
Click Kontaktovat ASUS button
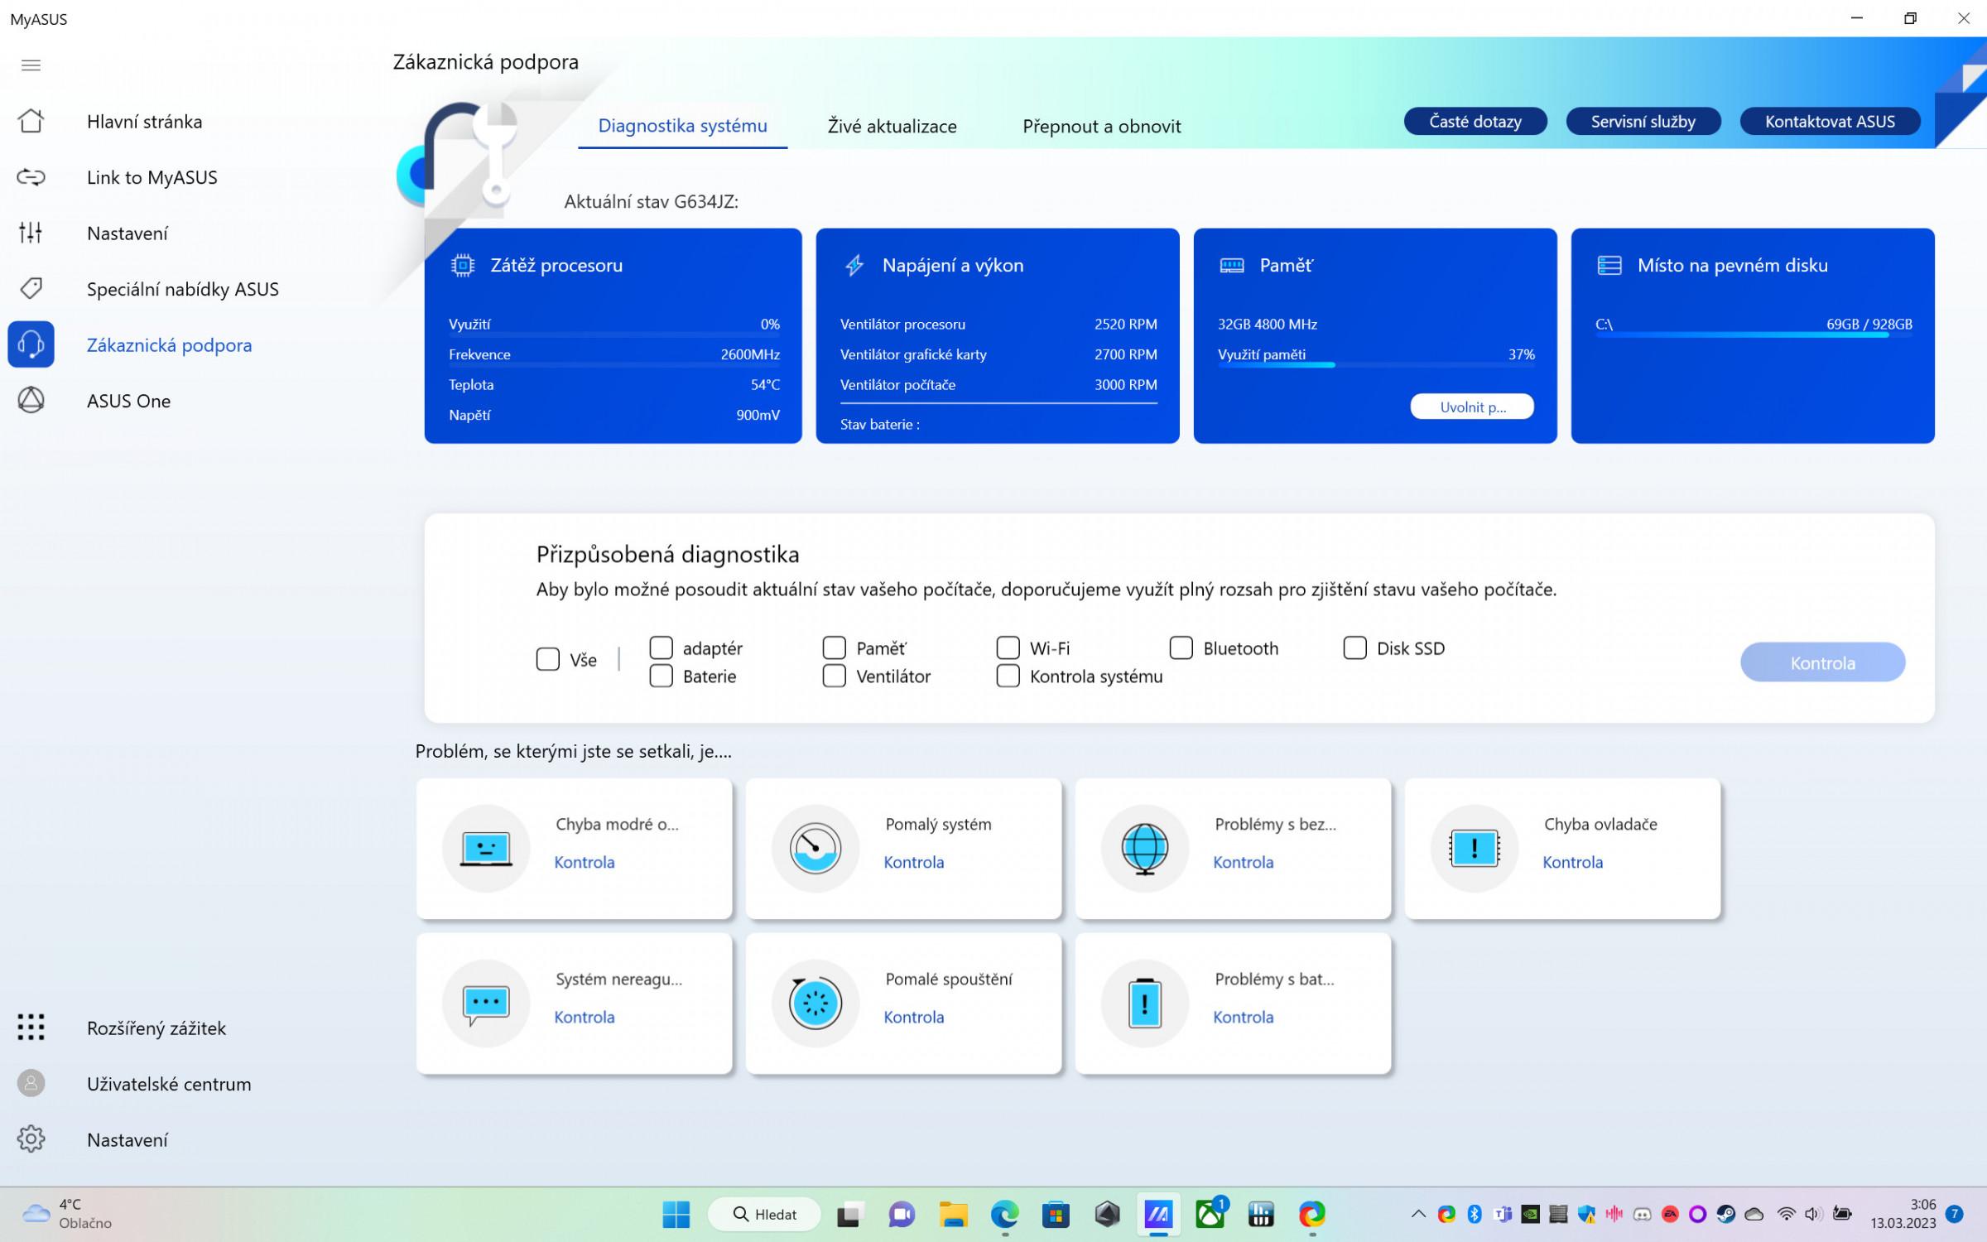click(1830, 121)
